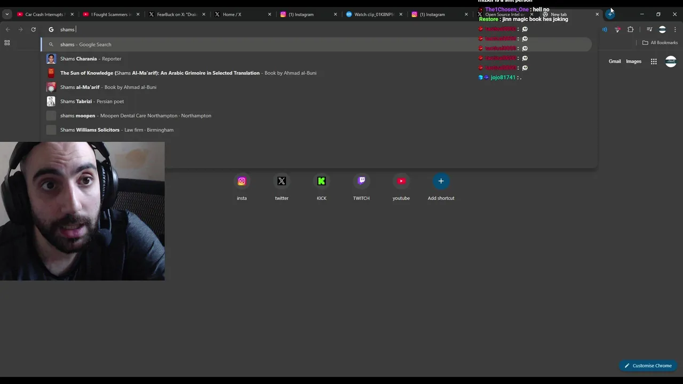This screenshot has height=384, width=683.
Task: Select the Shams Charania Reporter suggestion
Action: coord(317,59)
